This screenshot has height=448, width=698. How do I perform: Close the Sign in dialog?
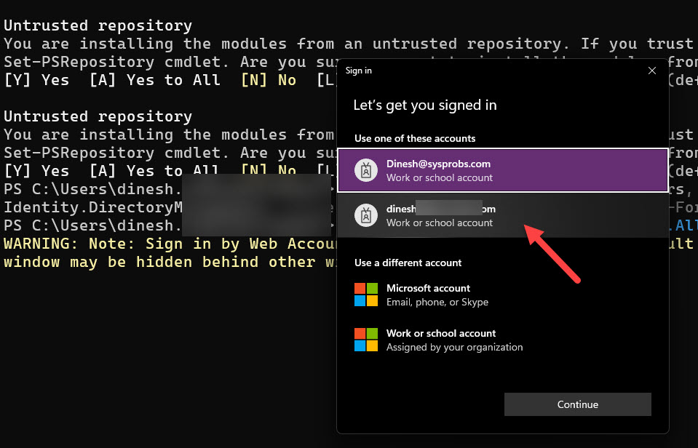[652, 71]
